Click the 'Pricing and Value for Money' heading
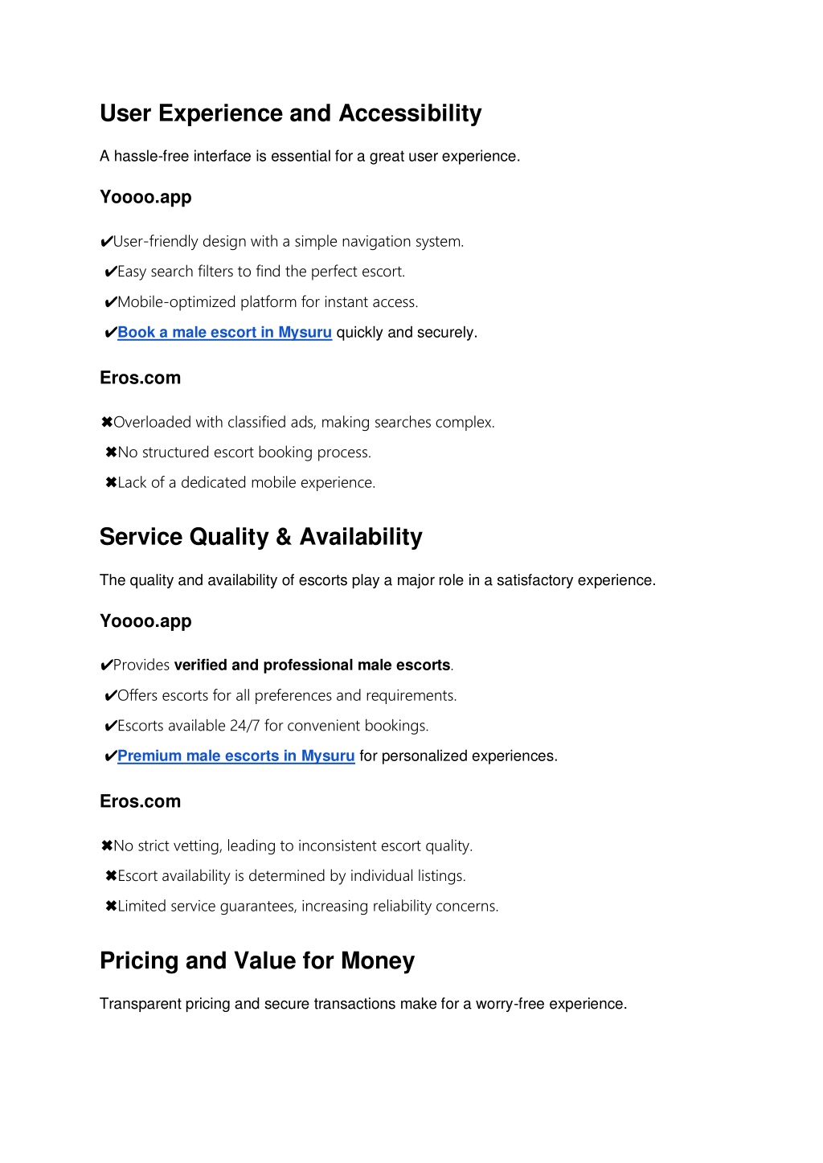Image resolution: width=823 pixels, height=1163 pixels. tap(257, 960)
